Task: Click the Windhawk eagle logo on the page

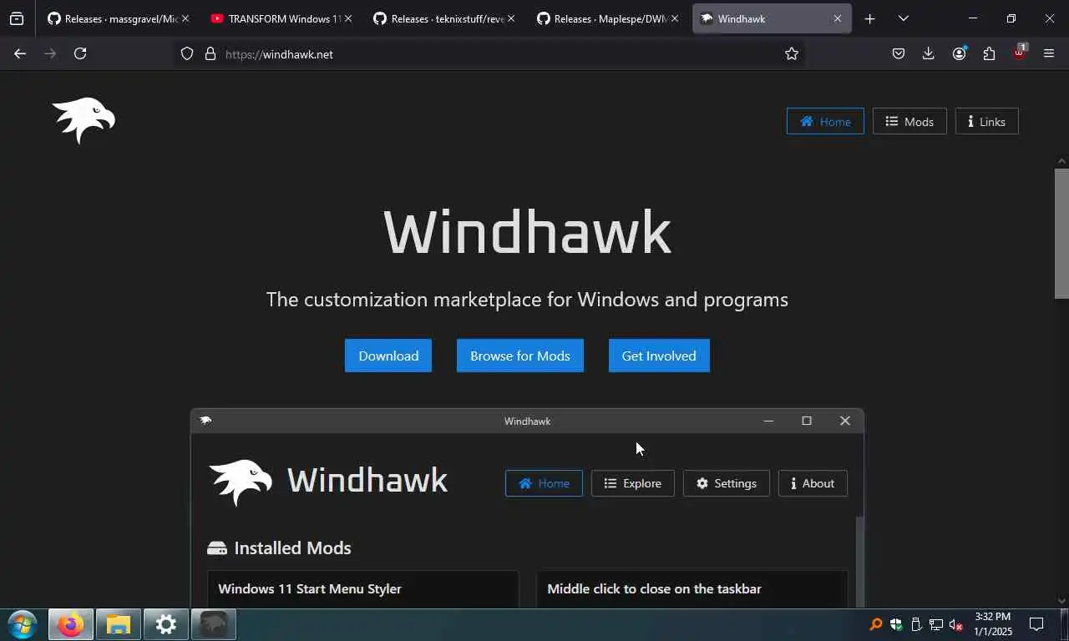Action: tap(84, 120)
